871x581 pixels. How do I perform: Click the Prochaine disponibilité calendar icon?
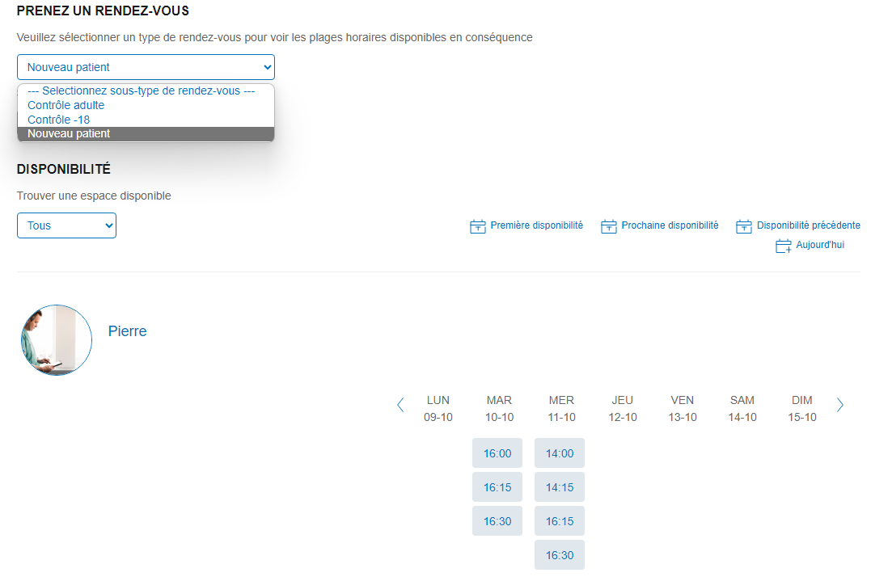(x=608, y=226)
